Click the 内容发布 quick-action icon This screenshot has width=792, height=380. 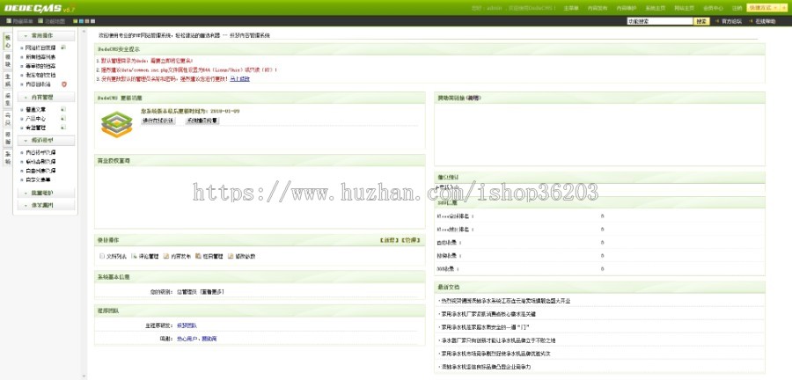(x=165, y=256)
